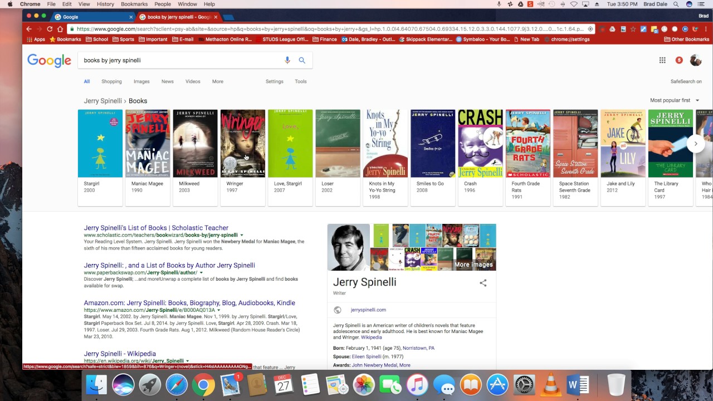Switch to the News results tab
Viewport: 713px width, 401px height.
(168, 81)
